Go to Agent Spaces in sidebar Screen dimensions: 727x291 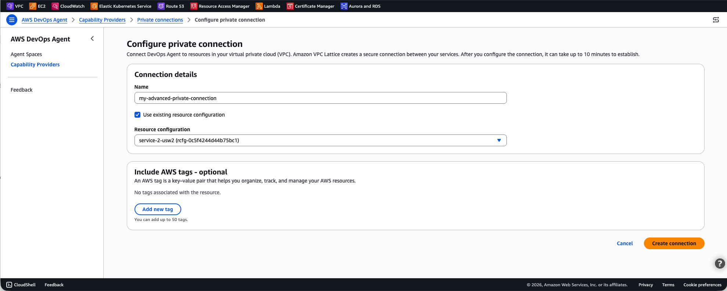[26, 54]
